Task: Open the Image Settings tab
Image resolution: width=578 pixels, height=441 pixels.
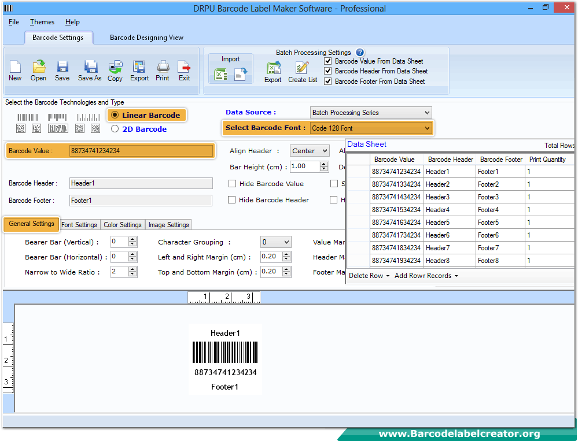Action: click(169, 225)
